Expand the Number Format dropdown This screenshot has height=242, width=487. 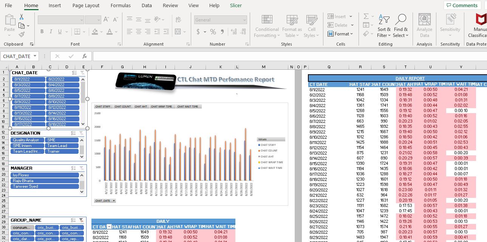244,20
